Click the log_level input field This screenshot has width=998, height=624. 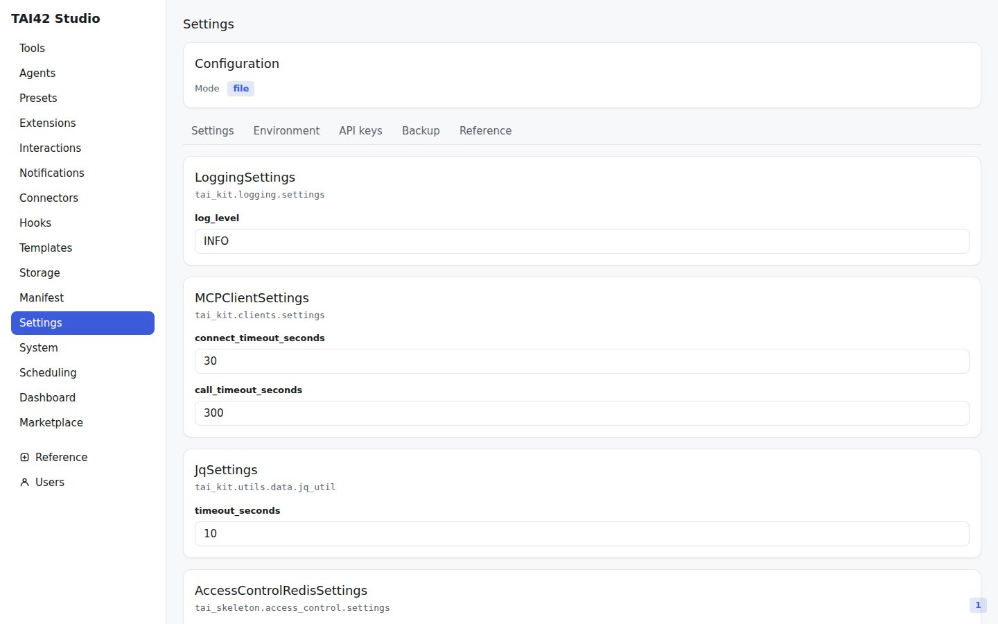click(x=581, y=241)
